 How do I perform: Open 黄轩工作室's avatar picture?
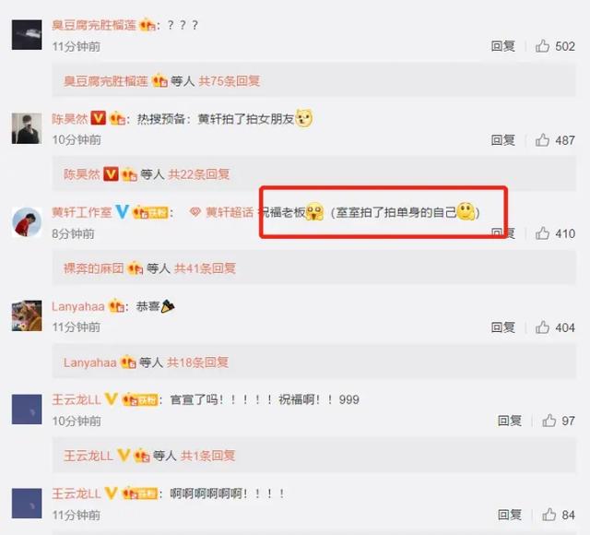[27, 222]
